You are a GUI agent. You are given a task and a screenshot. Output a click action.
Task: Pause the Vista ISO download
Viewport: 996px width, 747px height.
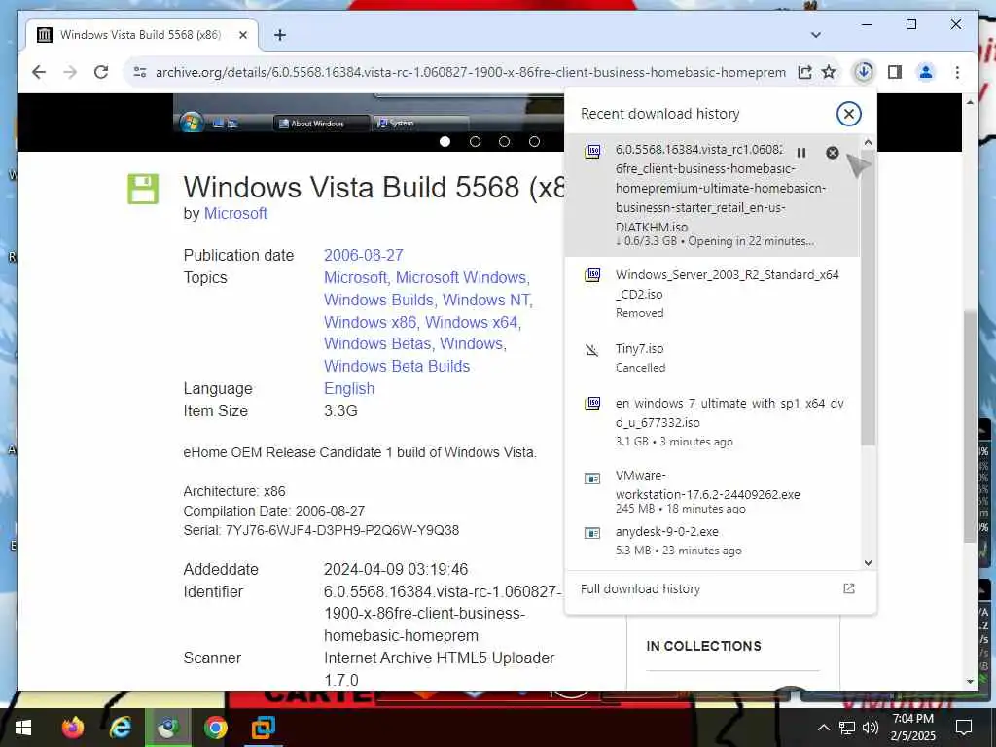[801, 153]
